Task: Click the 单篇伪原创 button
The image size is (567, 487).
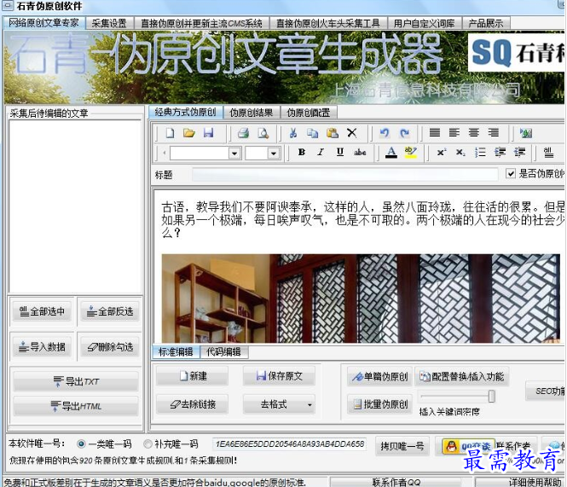Action: (379, 377)
